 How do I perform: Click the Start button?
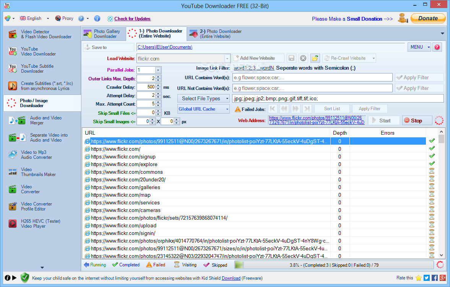[384, 121]
